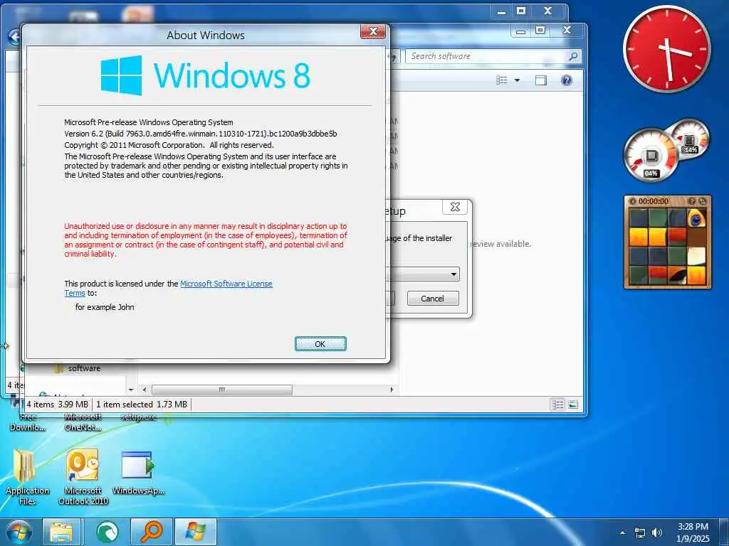Click the Search software field in Explorer
Viewport: 729px width, 546px height.
pos(486,56)
